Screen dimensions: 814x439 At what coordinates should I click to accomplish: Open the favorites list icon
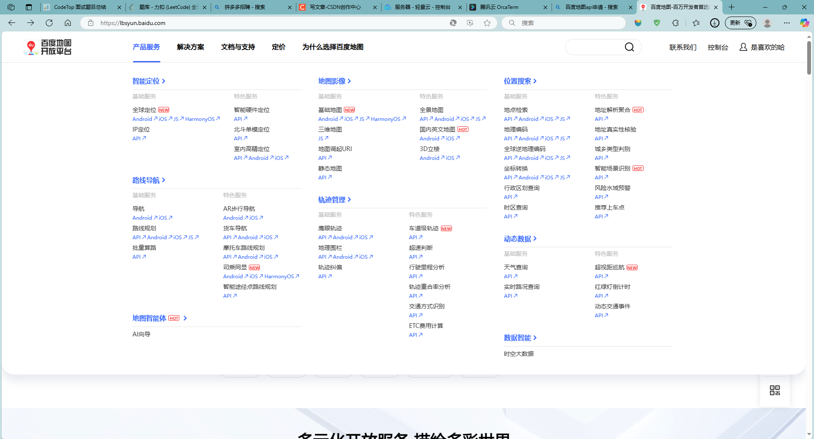point(696,23)
